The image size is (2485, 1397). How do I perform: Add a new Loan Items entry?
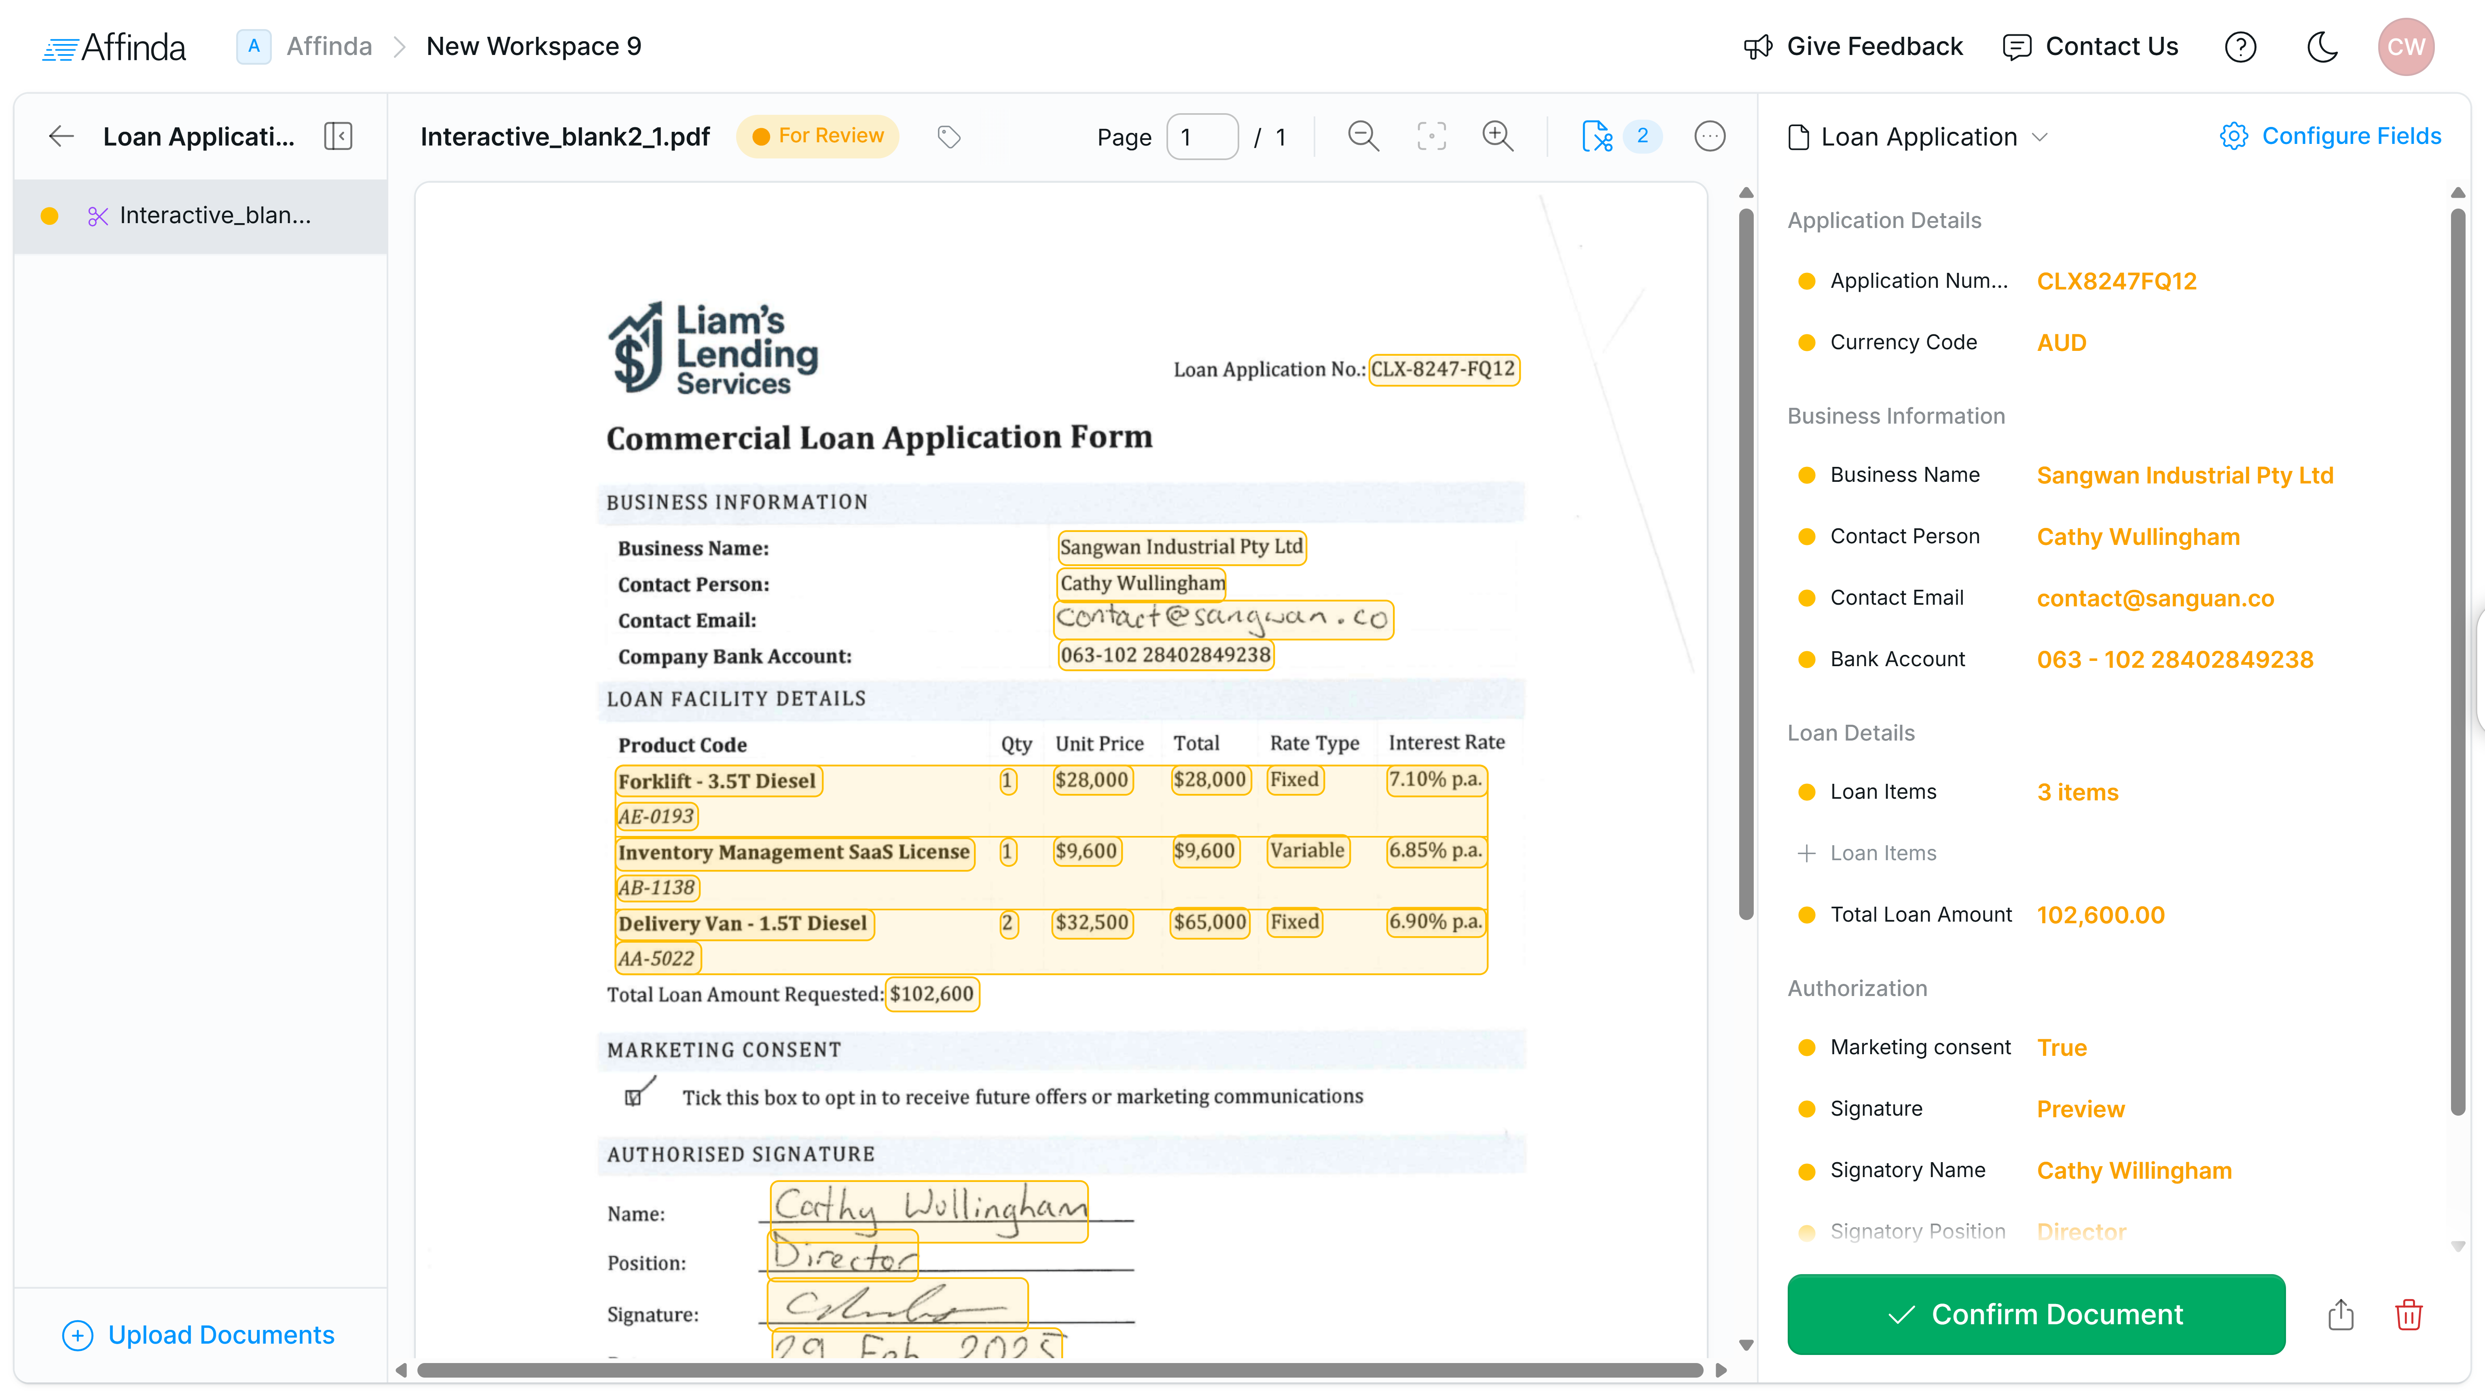tap(1868, 853)
